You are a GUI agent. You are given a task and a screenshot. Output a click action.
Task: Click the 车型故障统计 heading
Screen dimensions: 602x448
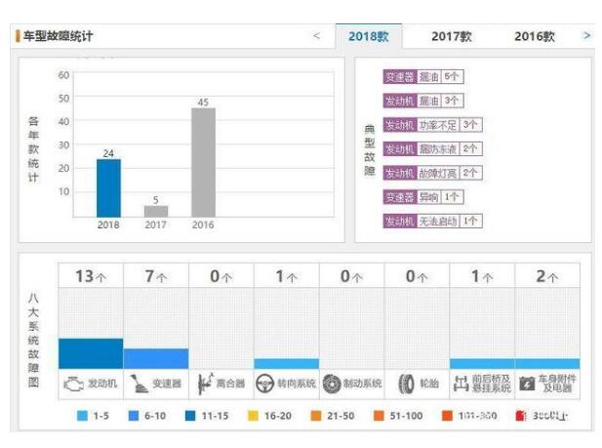tap(58, 36)
